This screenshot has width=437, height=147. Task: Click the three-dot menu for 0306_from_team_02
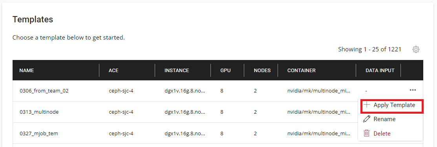(413, 90)
